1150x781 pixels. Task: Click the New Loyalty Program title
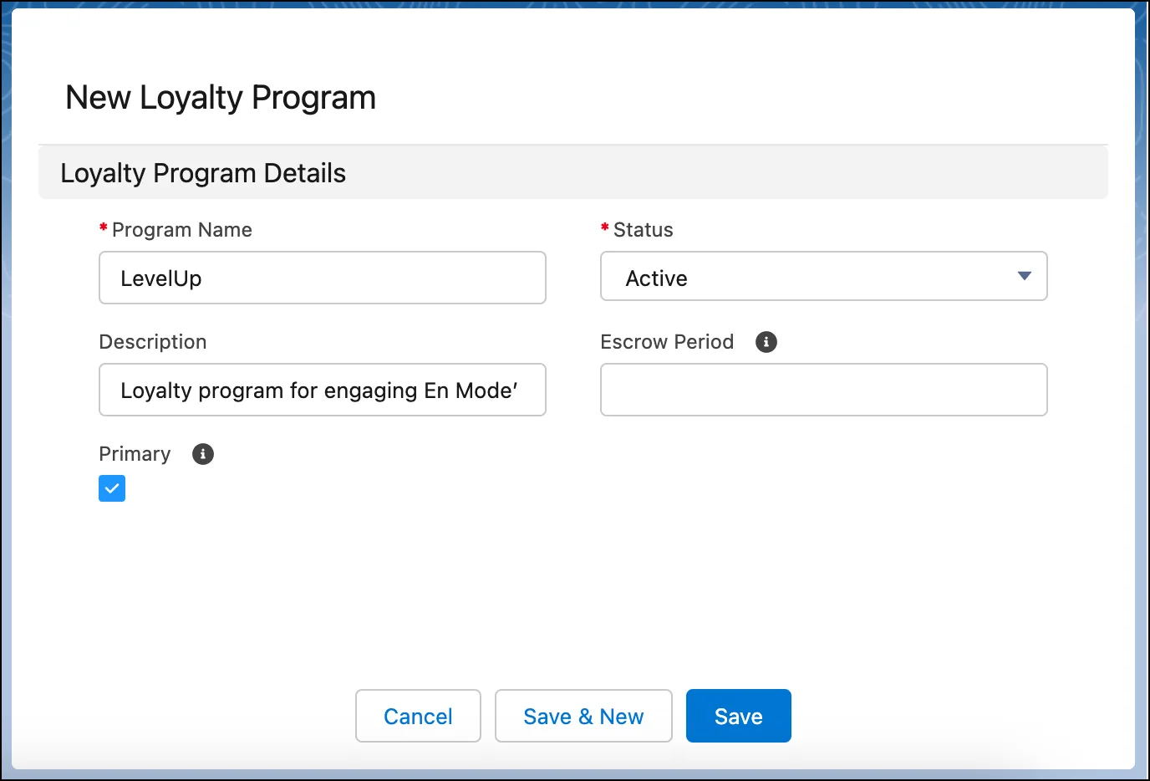point(221,97)
